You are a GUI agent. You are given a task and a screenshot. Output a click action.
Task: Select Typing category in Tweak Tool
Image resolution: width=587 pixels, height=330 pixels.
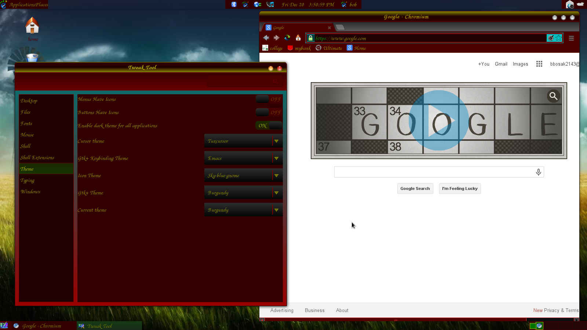click(46, 180)
